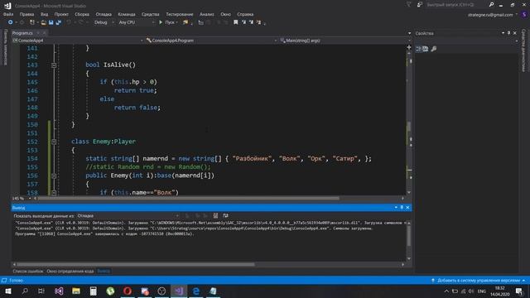The height and width of the screenshot is (298, 530).
Task: Collapse the IsAlive method at line 143
Action: point(54,65)
